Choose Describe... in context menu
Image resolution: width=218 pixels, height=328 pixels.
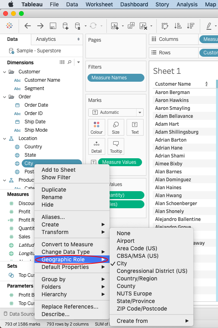pos(55,314)
